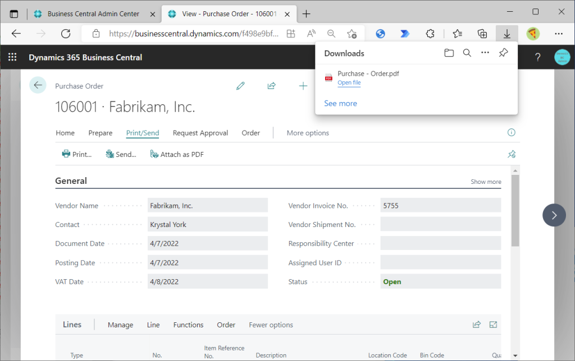Click the share icon beside the pencil
Screen dimensions: 575x361
(271, 86)
